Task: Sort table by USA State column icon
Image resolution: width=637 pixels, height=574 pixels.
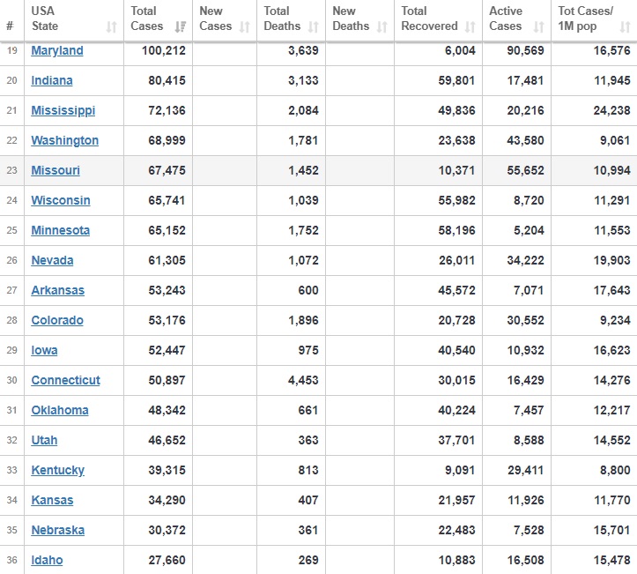Action: [x=111, y=27]
